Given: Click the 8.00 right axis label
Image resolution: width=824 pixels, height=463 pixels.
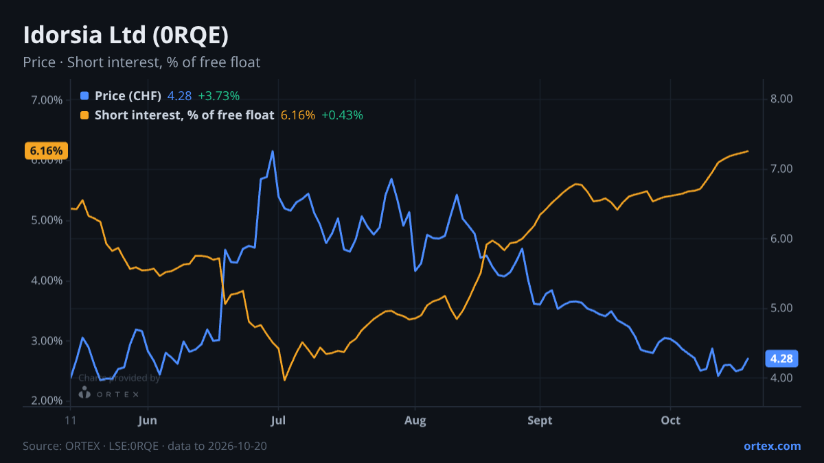Looking at the screenshot, I should point(781,99).
